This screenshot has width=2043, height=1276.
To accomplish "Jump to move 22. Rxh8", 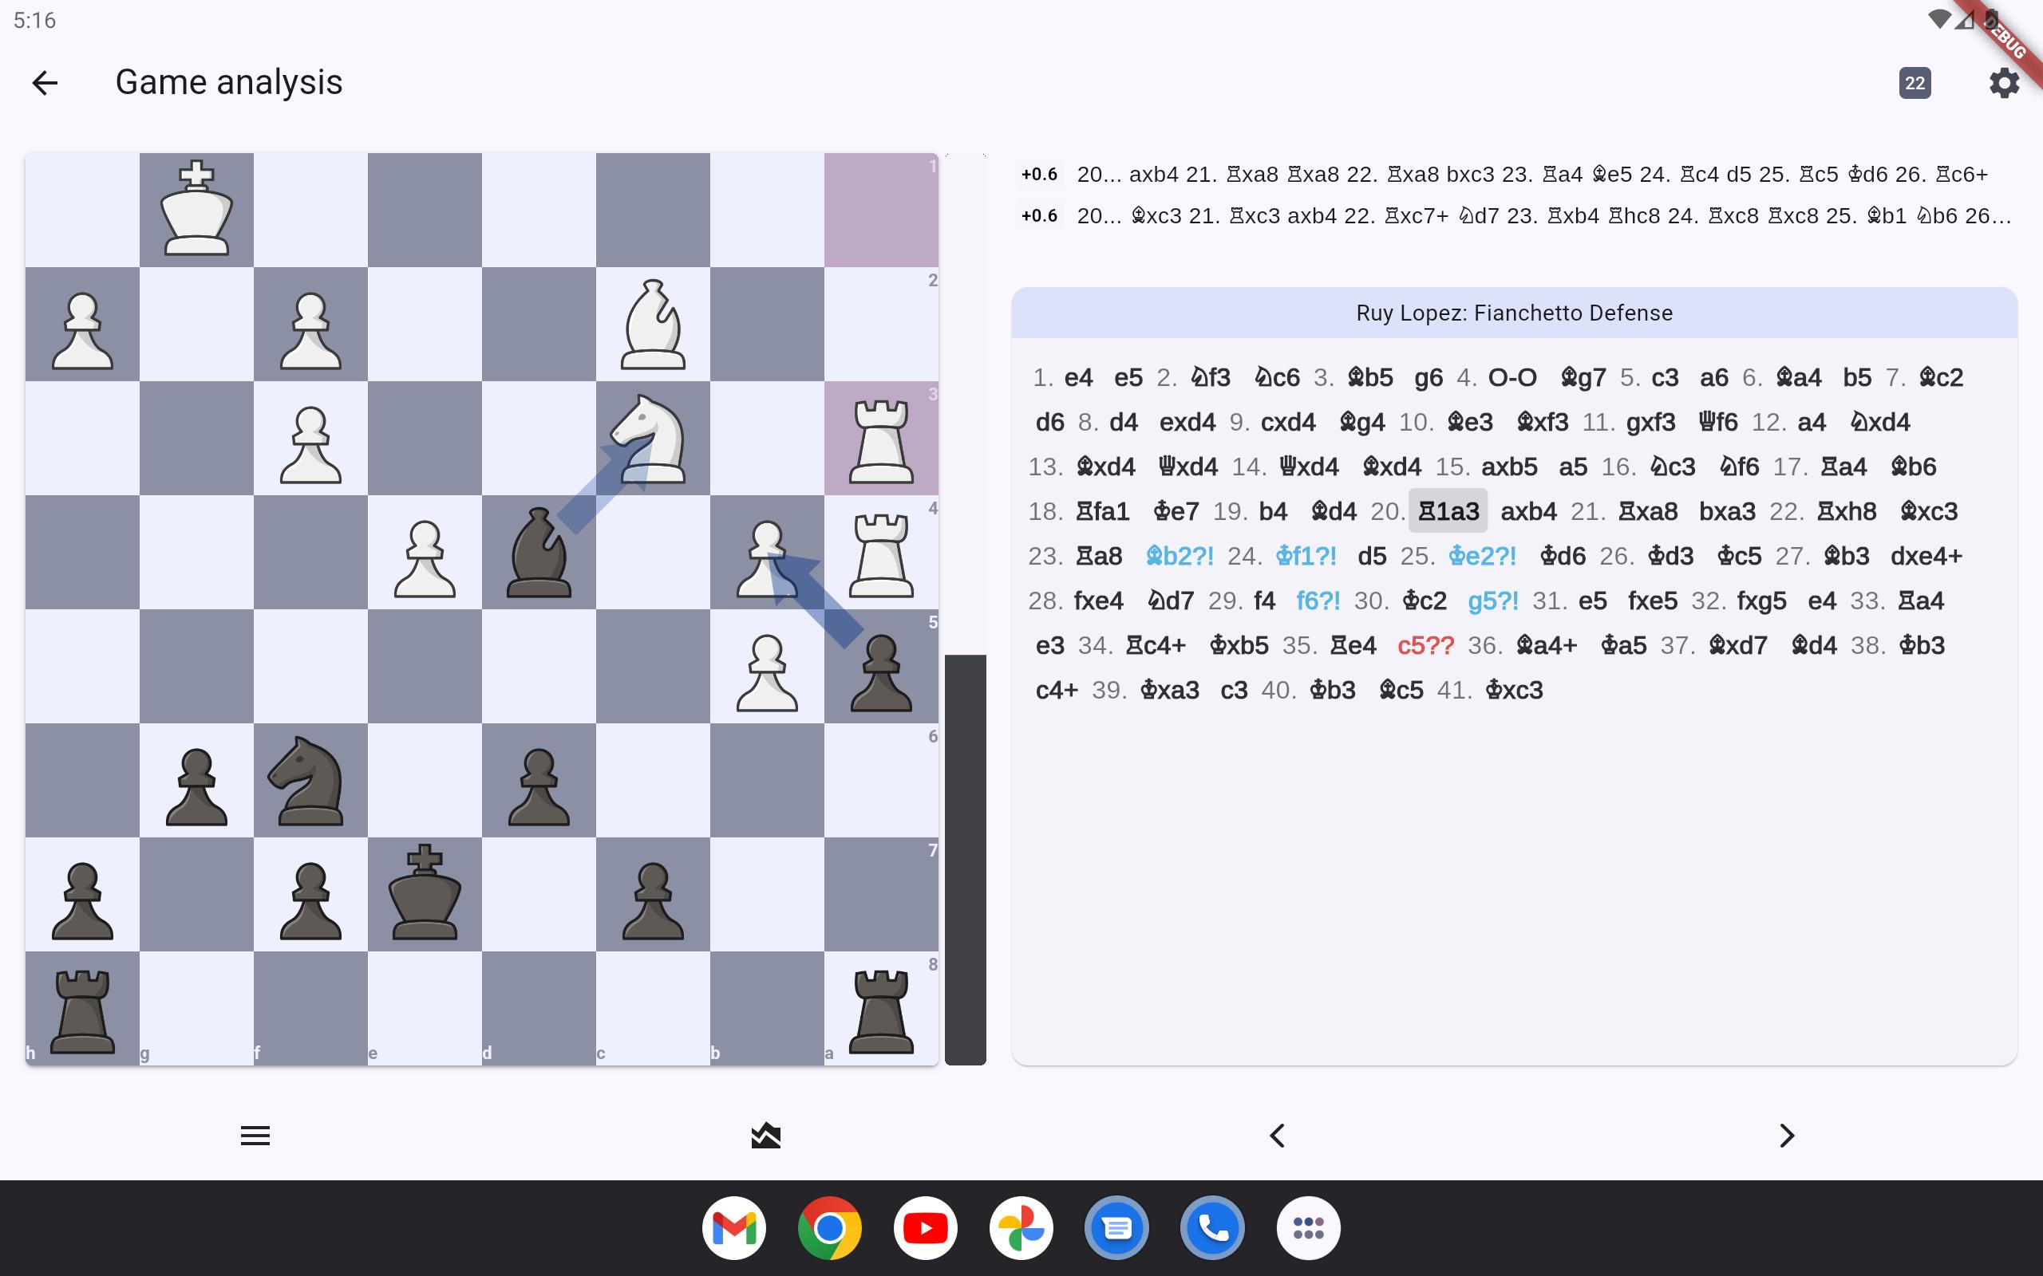I will pyautogui.click(x=1847, y=511).
